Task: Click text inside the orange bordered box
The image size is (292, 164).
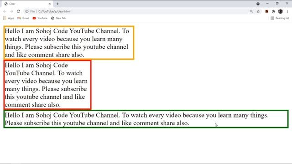Action: pos(67,43)
